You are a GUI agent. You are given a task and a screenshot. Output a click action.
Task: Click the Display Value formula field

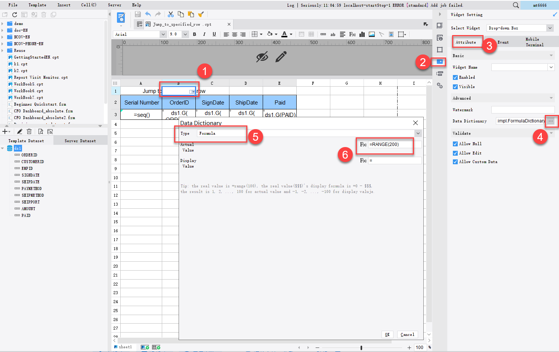395,161
